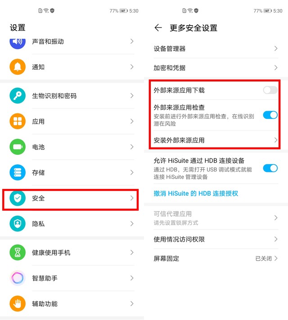Expand 设备管理器 via its chevron
Image resolution: width=288 pixels, height=320 pixels.
(x=276, y=49)
